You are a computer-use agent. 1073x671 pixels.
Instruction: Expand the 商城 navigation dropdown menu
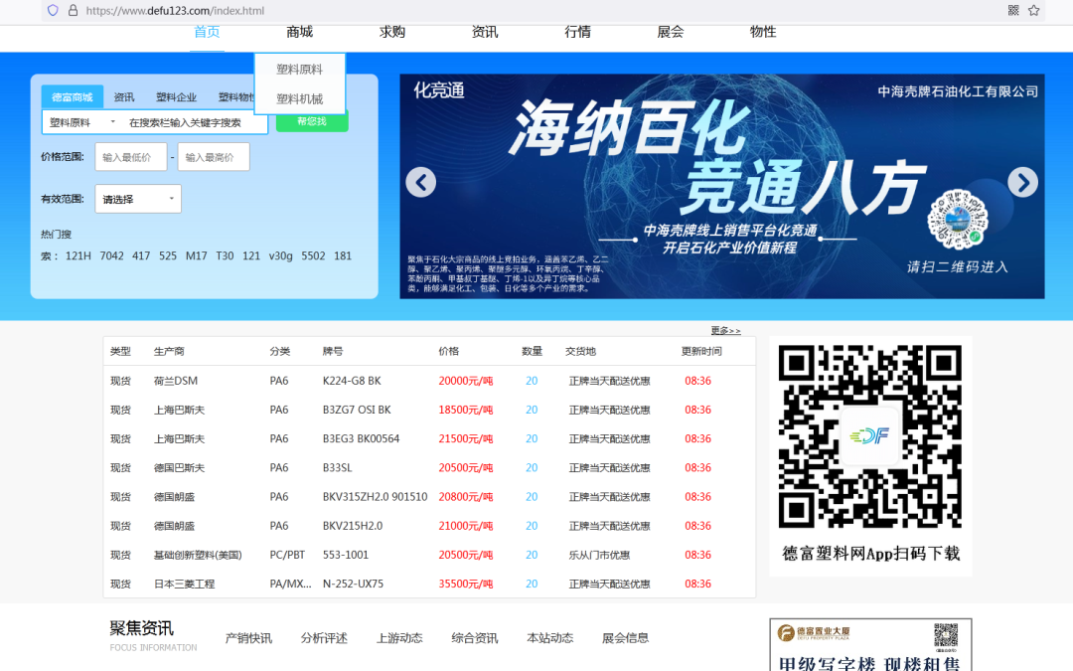coord(299,31)
